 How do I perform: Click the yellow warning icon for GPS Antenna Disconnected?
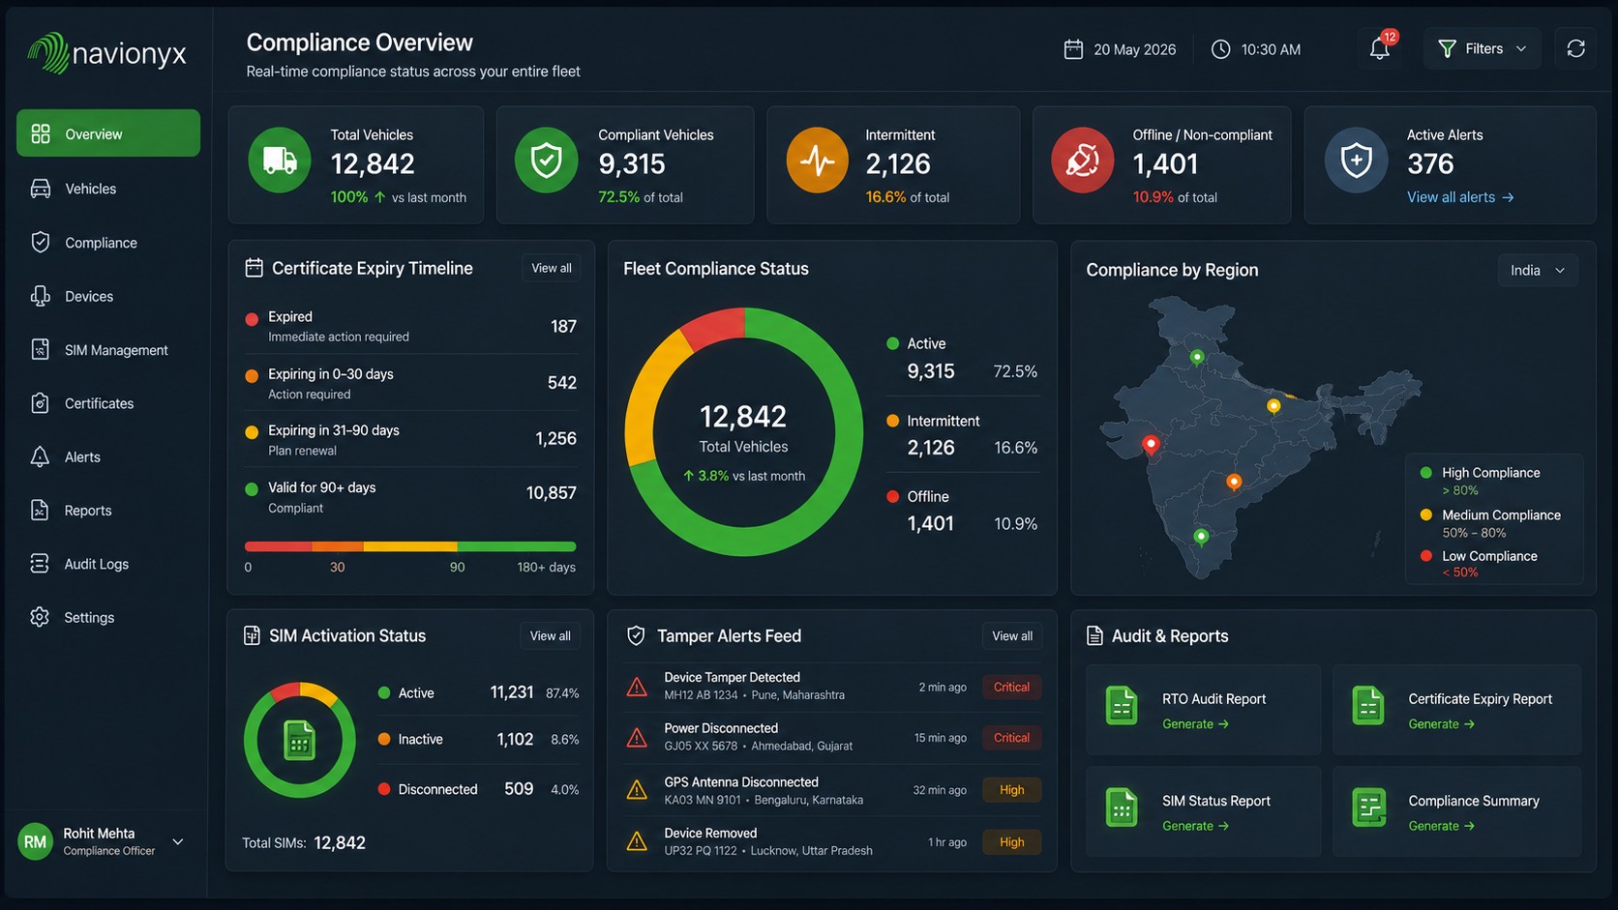click(637, 790)
